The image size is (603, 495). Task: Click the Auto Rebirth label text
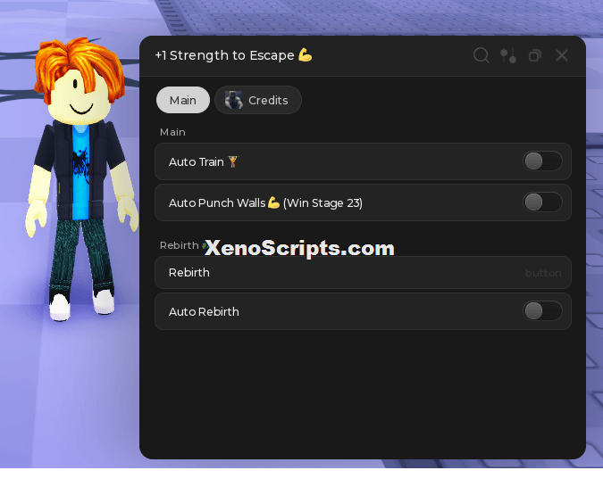204,312
